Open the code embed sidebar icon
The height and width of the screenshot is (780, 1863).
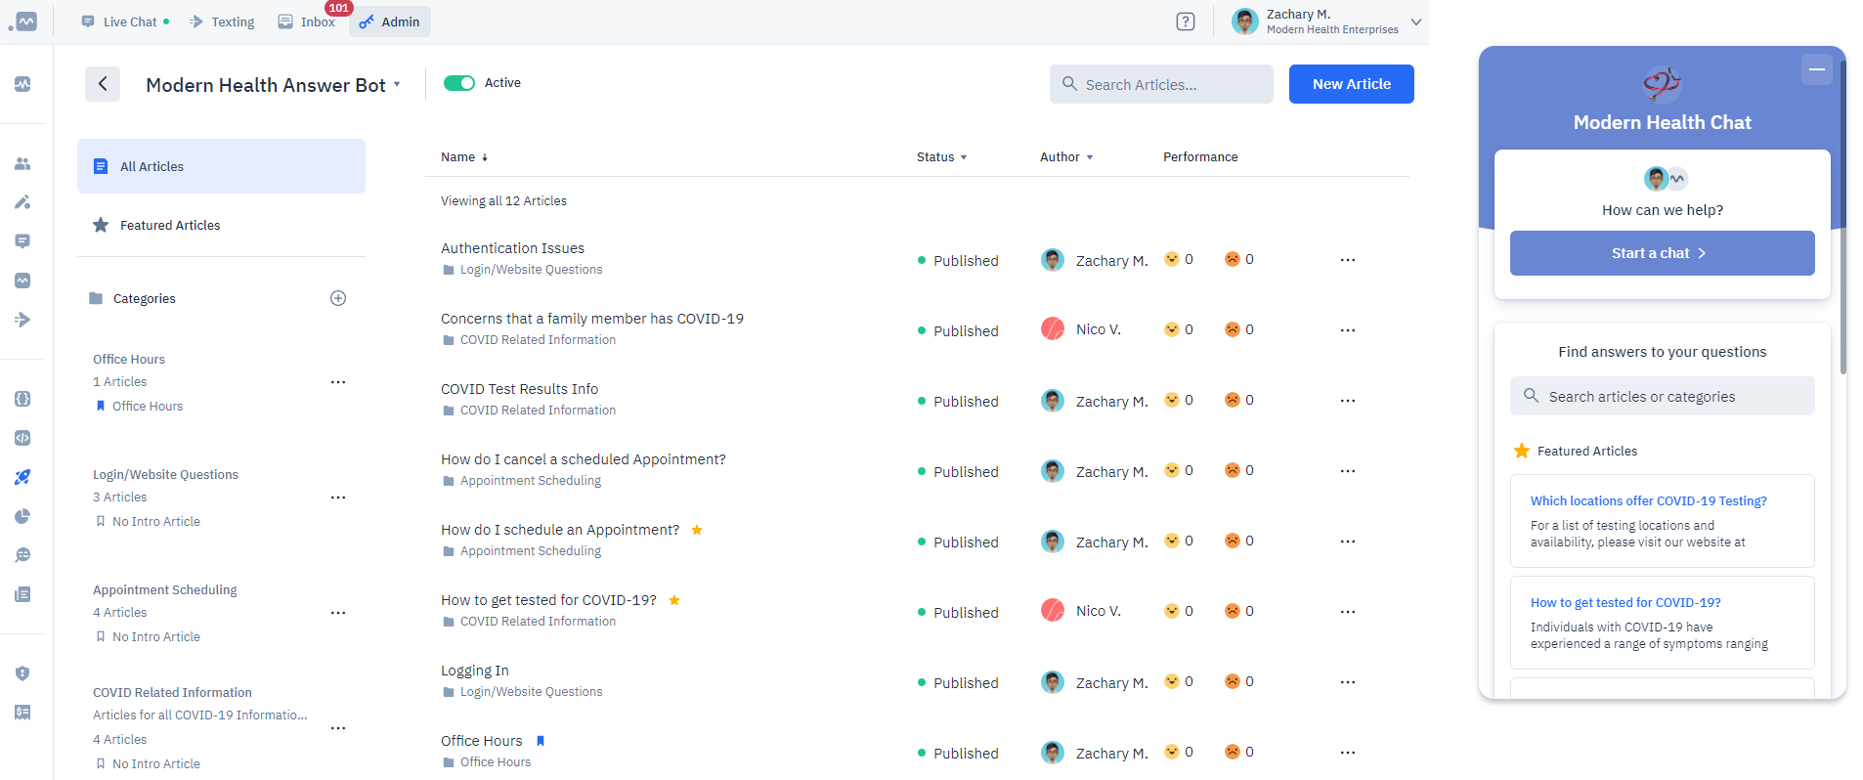[22, 438]
